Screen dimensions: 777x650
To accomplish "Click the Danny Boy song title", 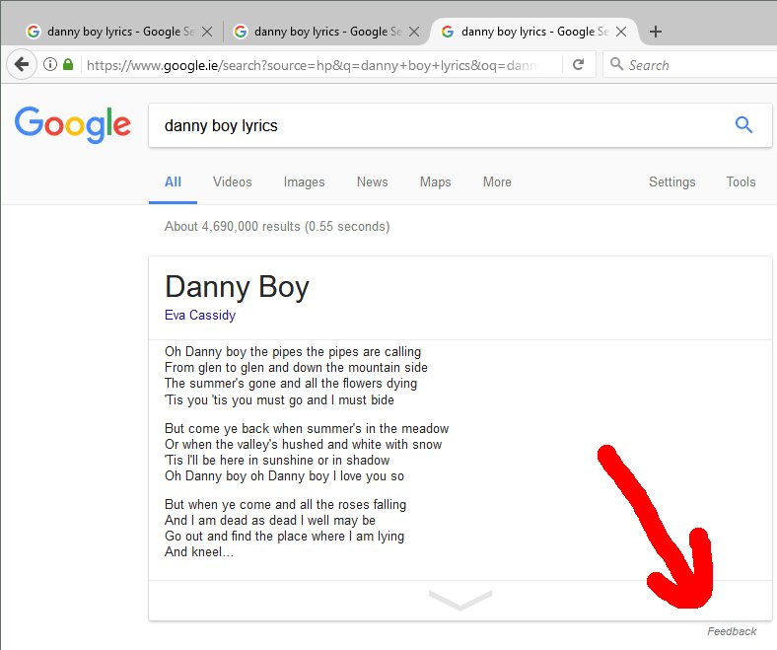I will point(237,287).
